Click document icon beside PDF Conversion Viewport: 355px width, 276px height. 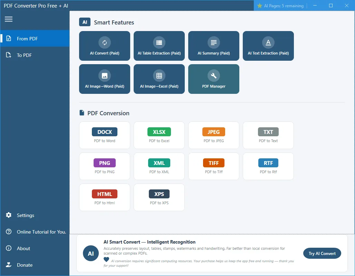[82, 113]
